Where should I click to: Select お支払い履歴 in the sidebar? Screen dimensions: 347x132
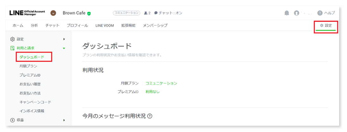pyautogui.click(x=30, y=84)
